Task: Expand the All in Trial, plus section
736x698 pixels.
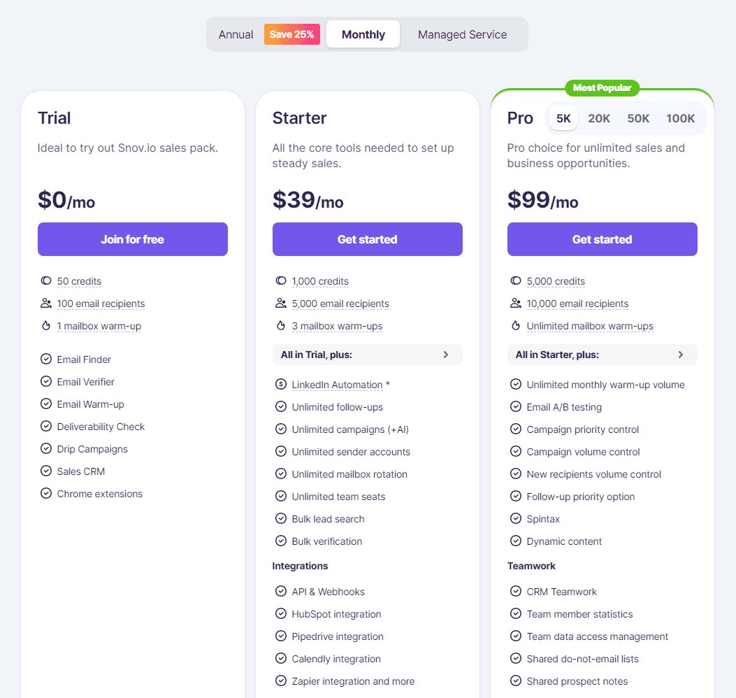Action: click(367, 355)
